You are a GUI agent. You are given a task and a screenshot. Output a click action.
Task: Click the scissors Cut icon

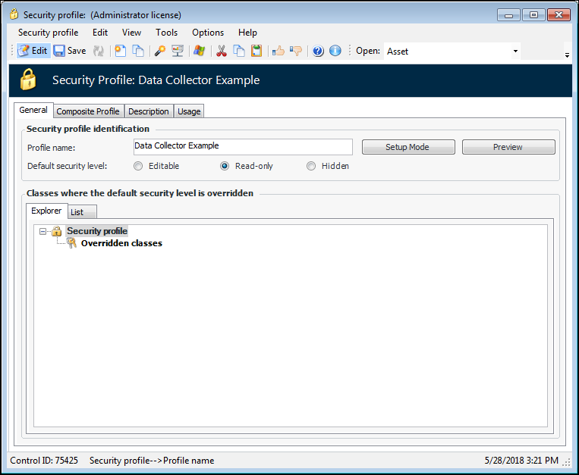pyautogui.click(x=222, y=51)
